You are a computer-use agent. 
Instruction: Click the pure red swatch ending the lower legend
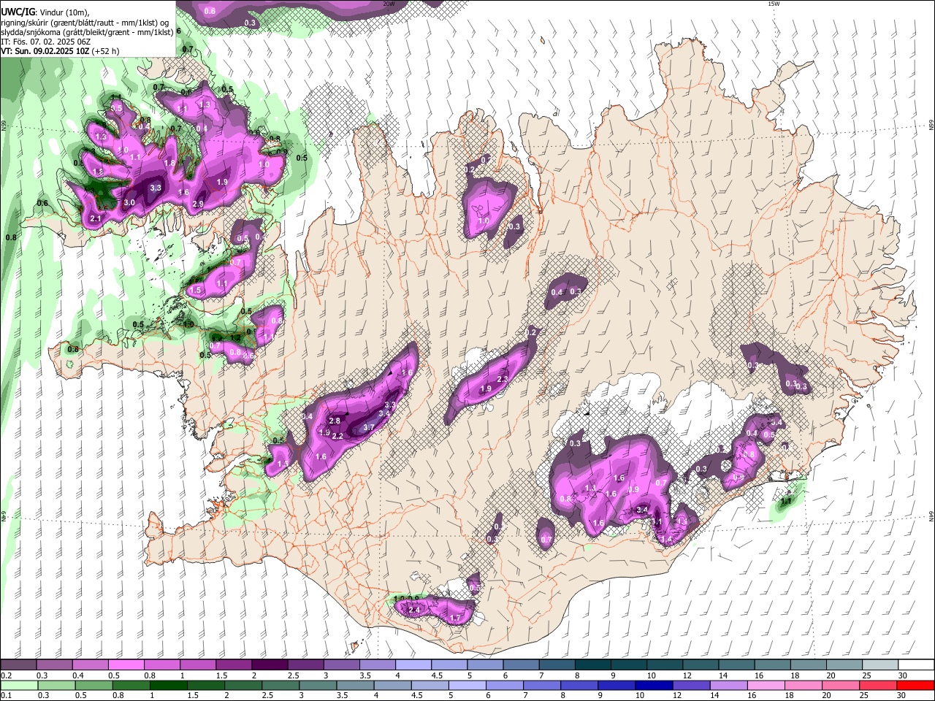click(915, 685)
